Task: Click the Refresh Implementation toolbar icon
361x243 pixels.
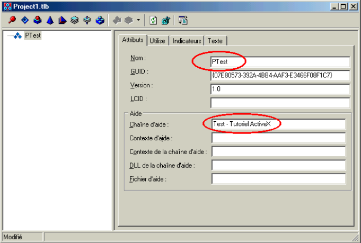Action: [x=153, y=21]
